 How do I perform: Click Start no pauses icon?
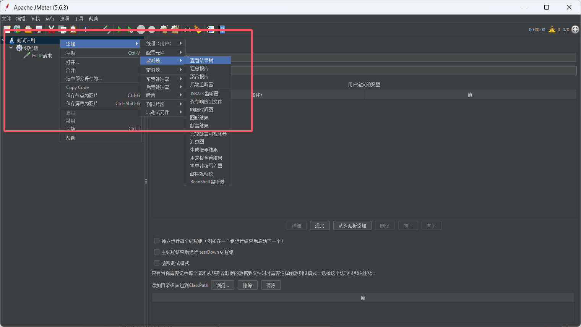130,29
